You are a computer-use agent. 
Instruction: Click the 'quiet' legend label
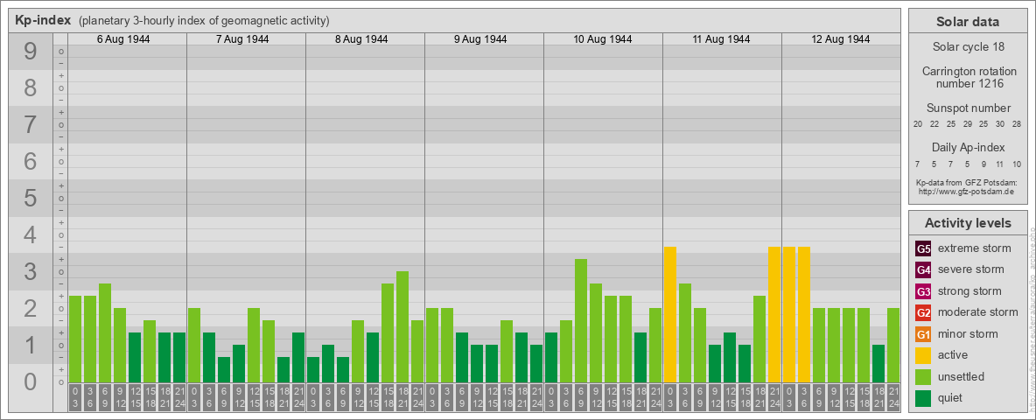coord(950,398)
